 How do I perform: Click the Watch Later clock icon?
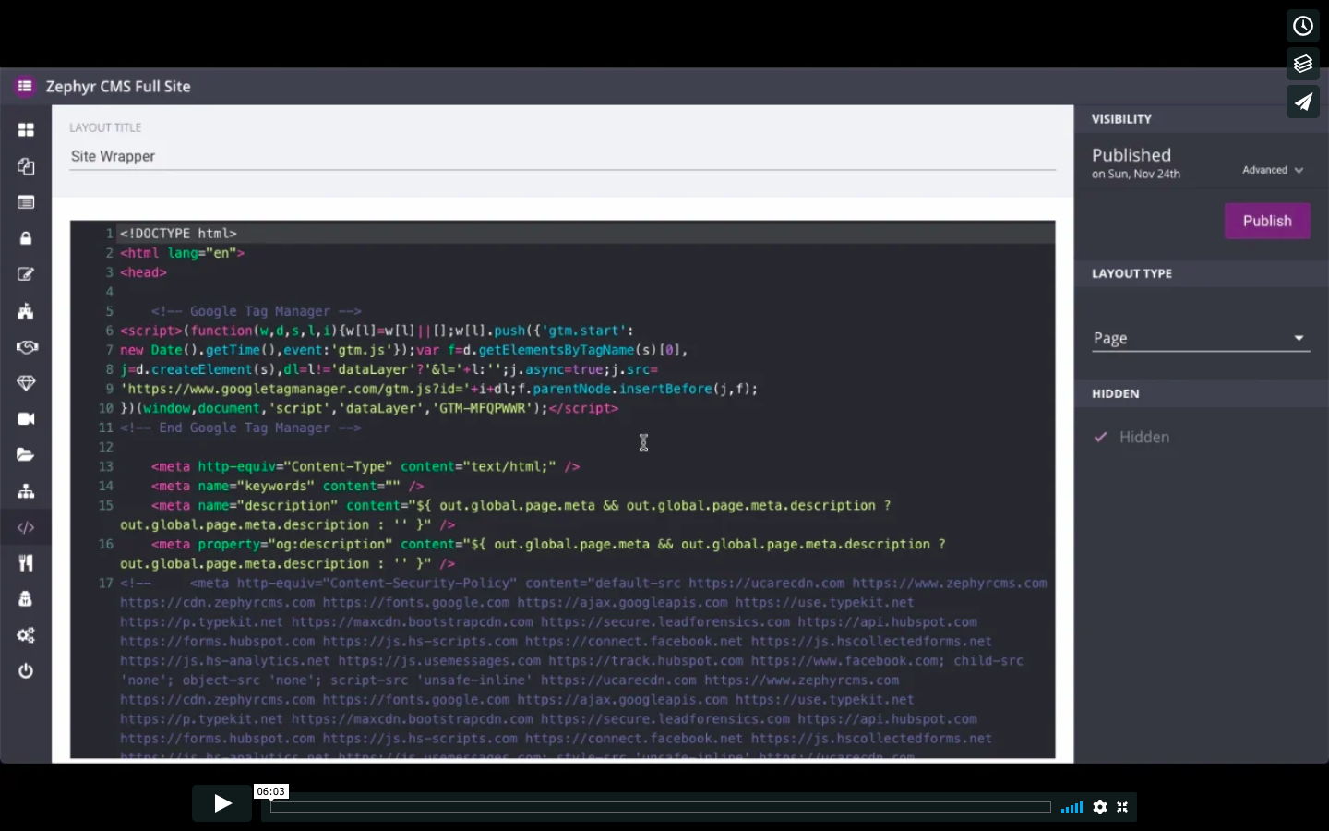pos(1303,26)
